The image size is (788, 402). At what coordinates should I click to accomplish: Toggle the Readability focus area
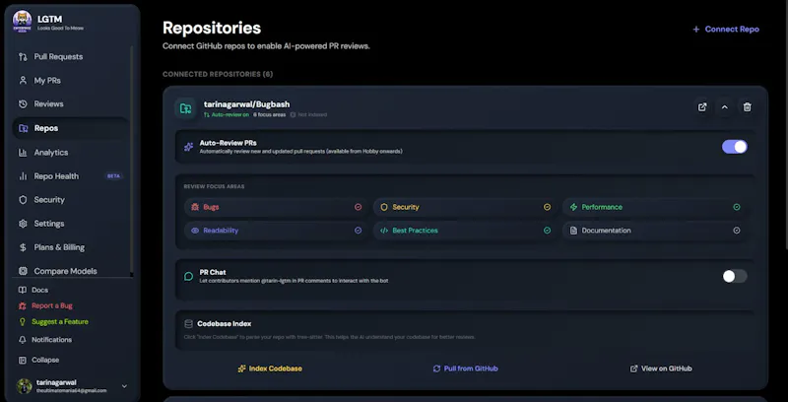(276, 231)
